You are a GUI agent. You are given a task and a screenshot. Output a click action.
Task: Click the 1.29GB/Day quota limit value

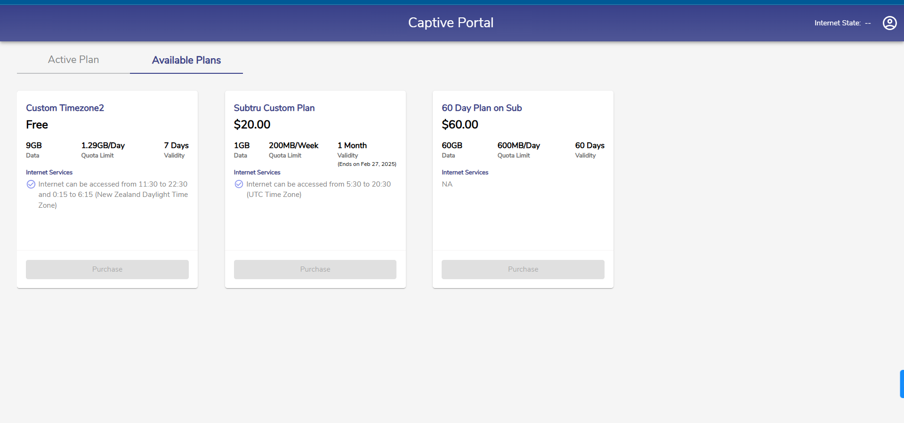point(103,146)
